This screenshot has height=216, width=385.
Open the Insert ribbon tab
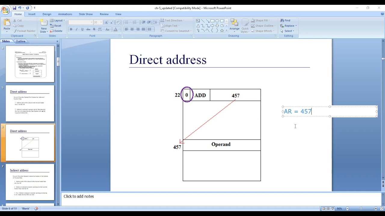tap(32, 14)
